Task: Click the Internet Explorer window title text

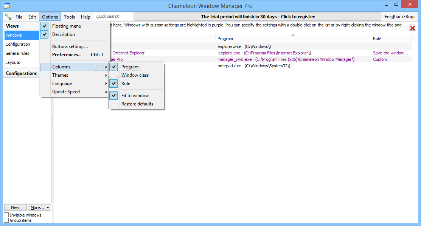Action: (x=129, y=53)
